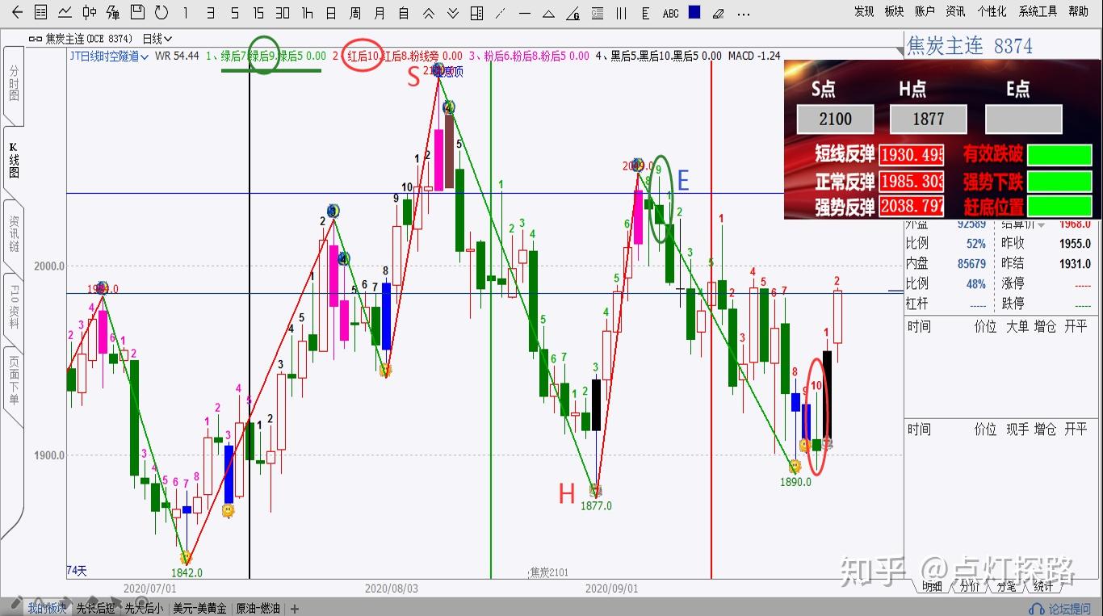Select the 1h period
The width and height of the screenshot is (1103, 616).
click(x=307, y=12)
